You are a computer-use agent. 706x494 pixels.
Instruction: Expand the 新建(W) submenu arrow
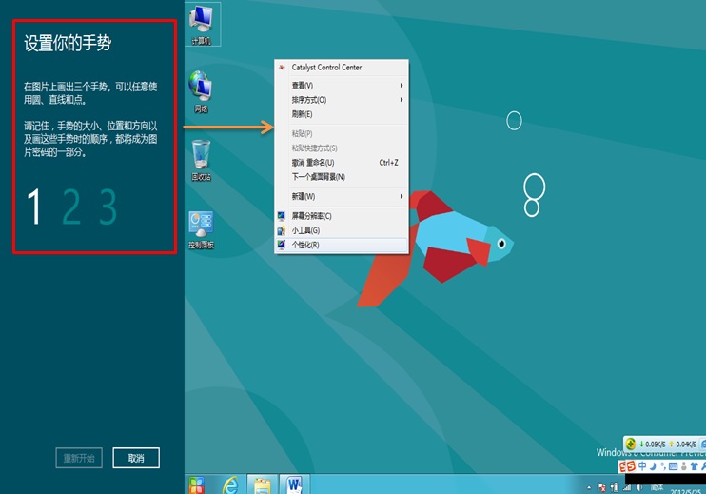[x=402, y=196]
